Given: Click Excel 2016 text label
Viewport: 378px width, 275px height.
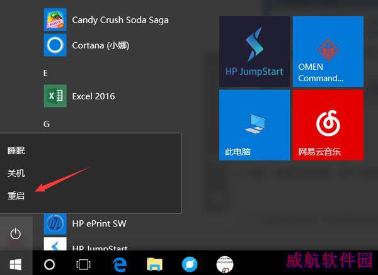Looking at the screenshot, I should 93,96.
